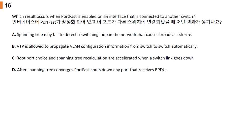The height and width of the screenshot is (130, 242).
Task: Click the question number 16
Action: click(x=8, y=5)
